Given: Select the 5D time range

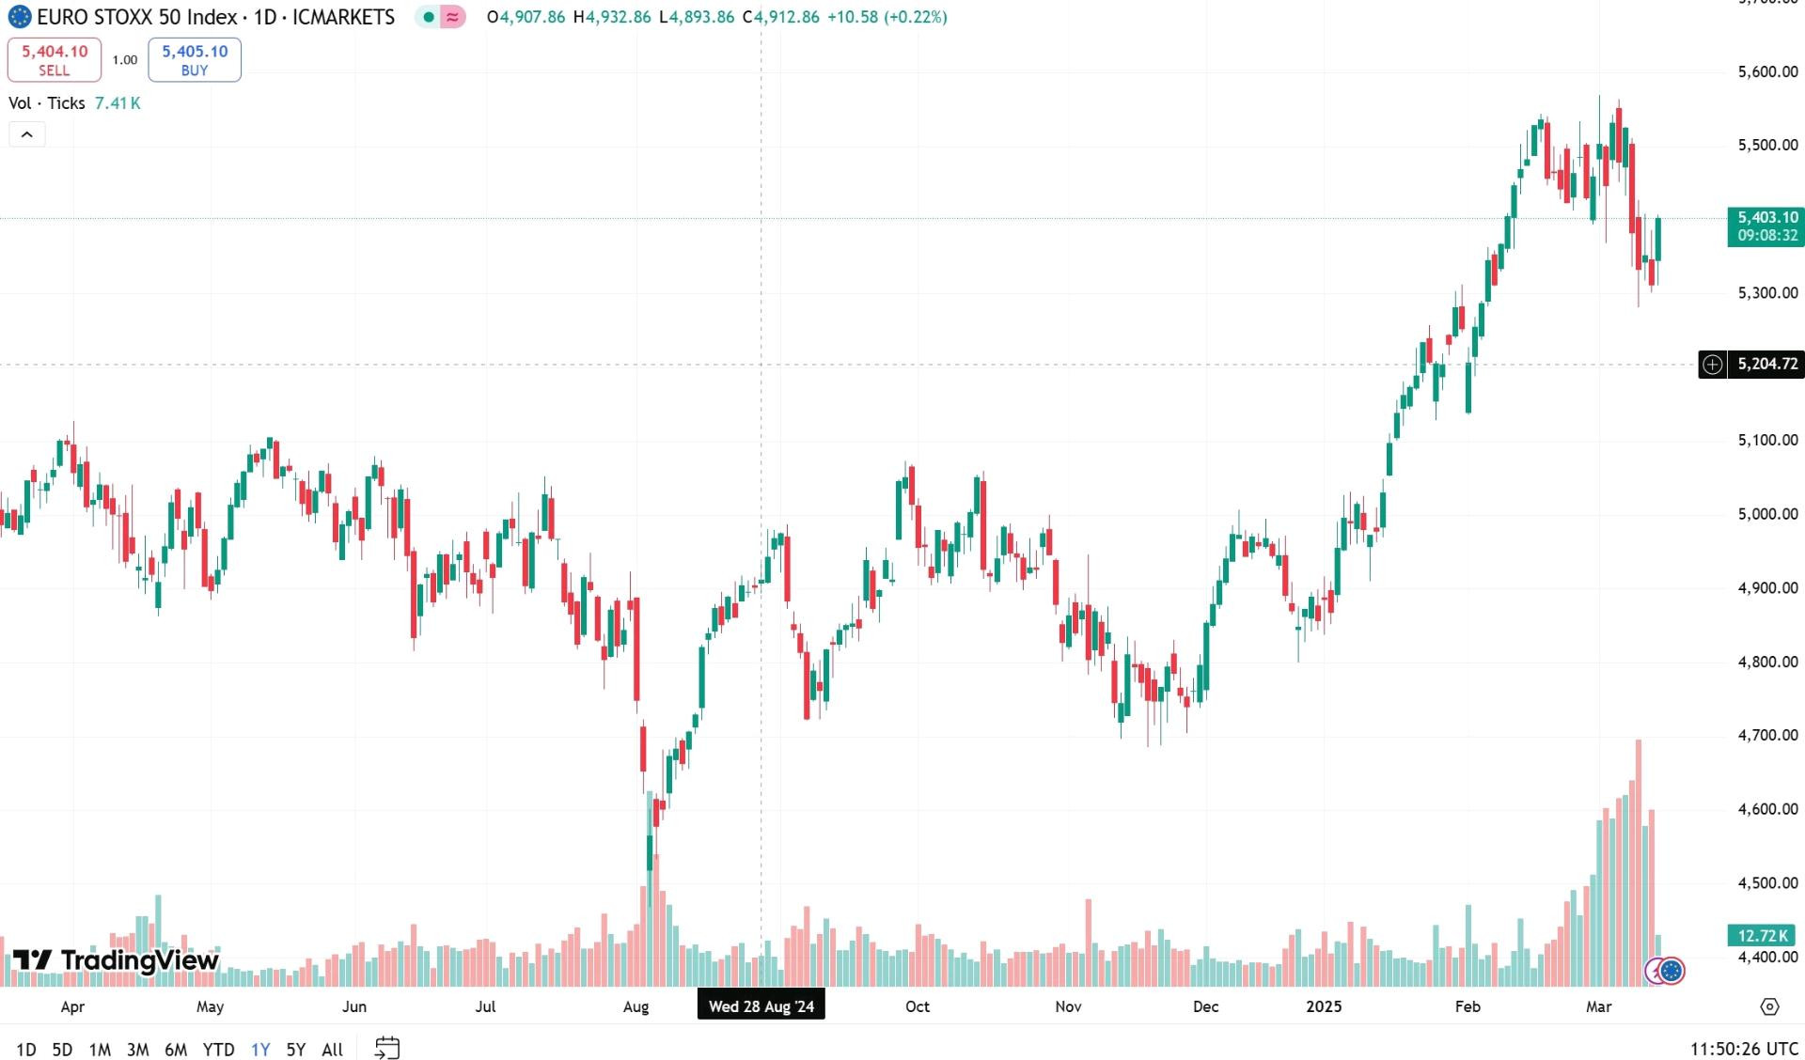Looking at the screenshot, I should click(62, 1049).
